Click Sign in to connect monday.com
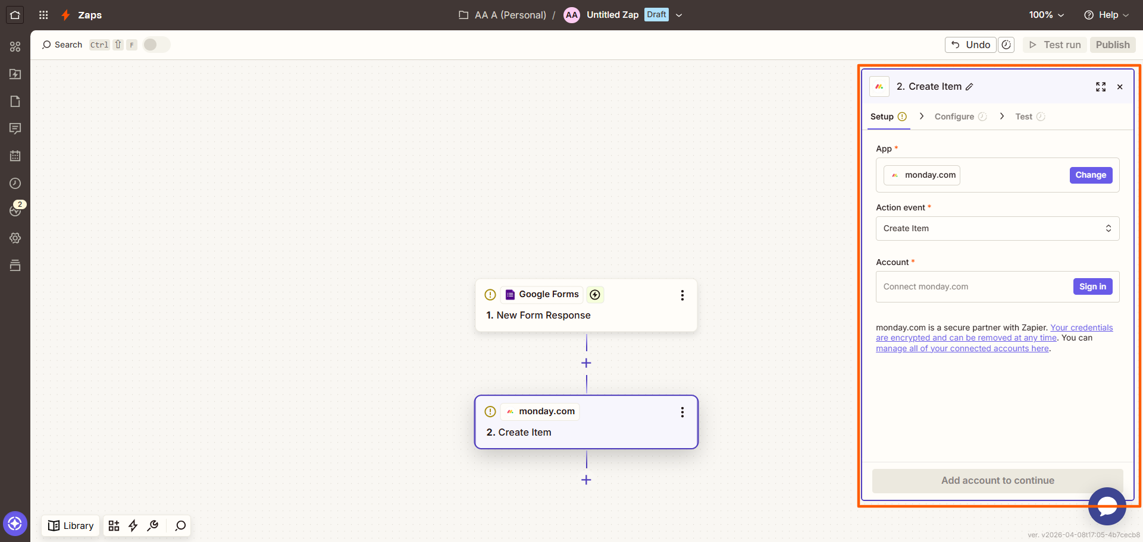The image size is (1143, 542). tap(1092, 286)
